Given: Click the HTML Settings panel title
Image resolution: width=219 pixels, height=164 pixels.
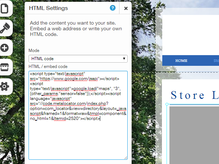Looking at the screenshot, I should (48, 8).
